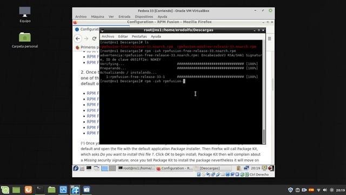Open the volume speaker tray icon
The height and width of the screenshot is (195, 346).
point(325,190)
